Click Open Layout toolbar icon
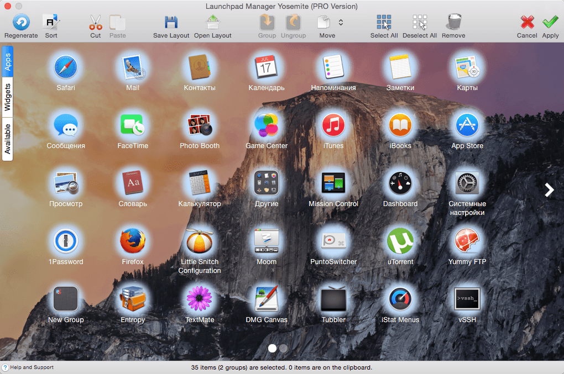The width and height of the screenshot is (564, 374). click(x=212, y=22)
